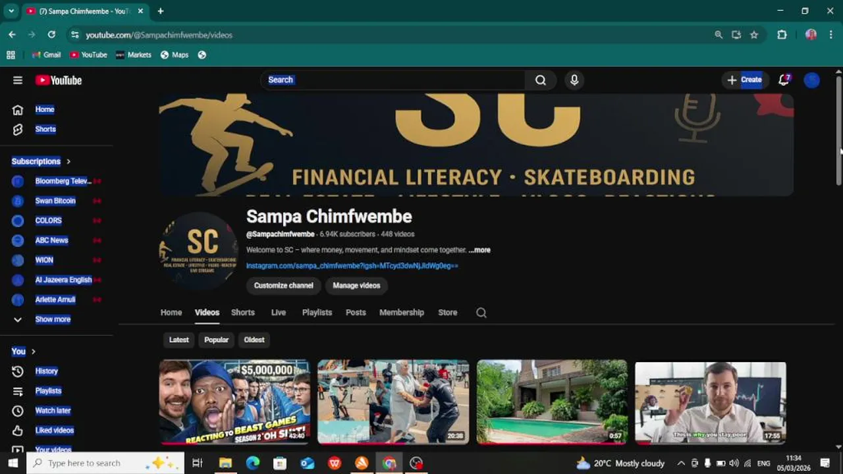Image resolution: width=843 pixels, height=474 pixels.
Task: Click the Windows taskbar search box
Action: 105,463
